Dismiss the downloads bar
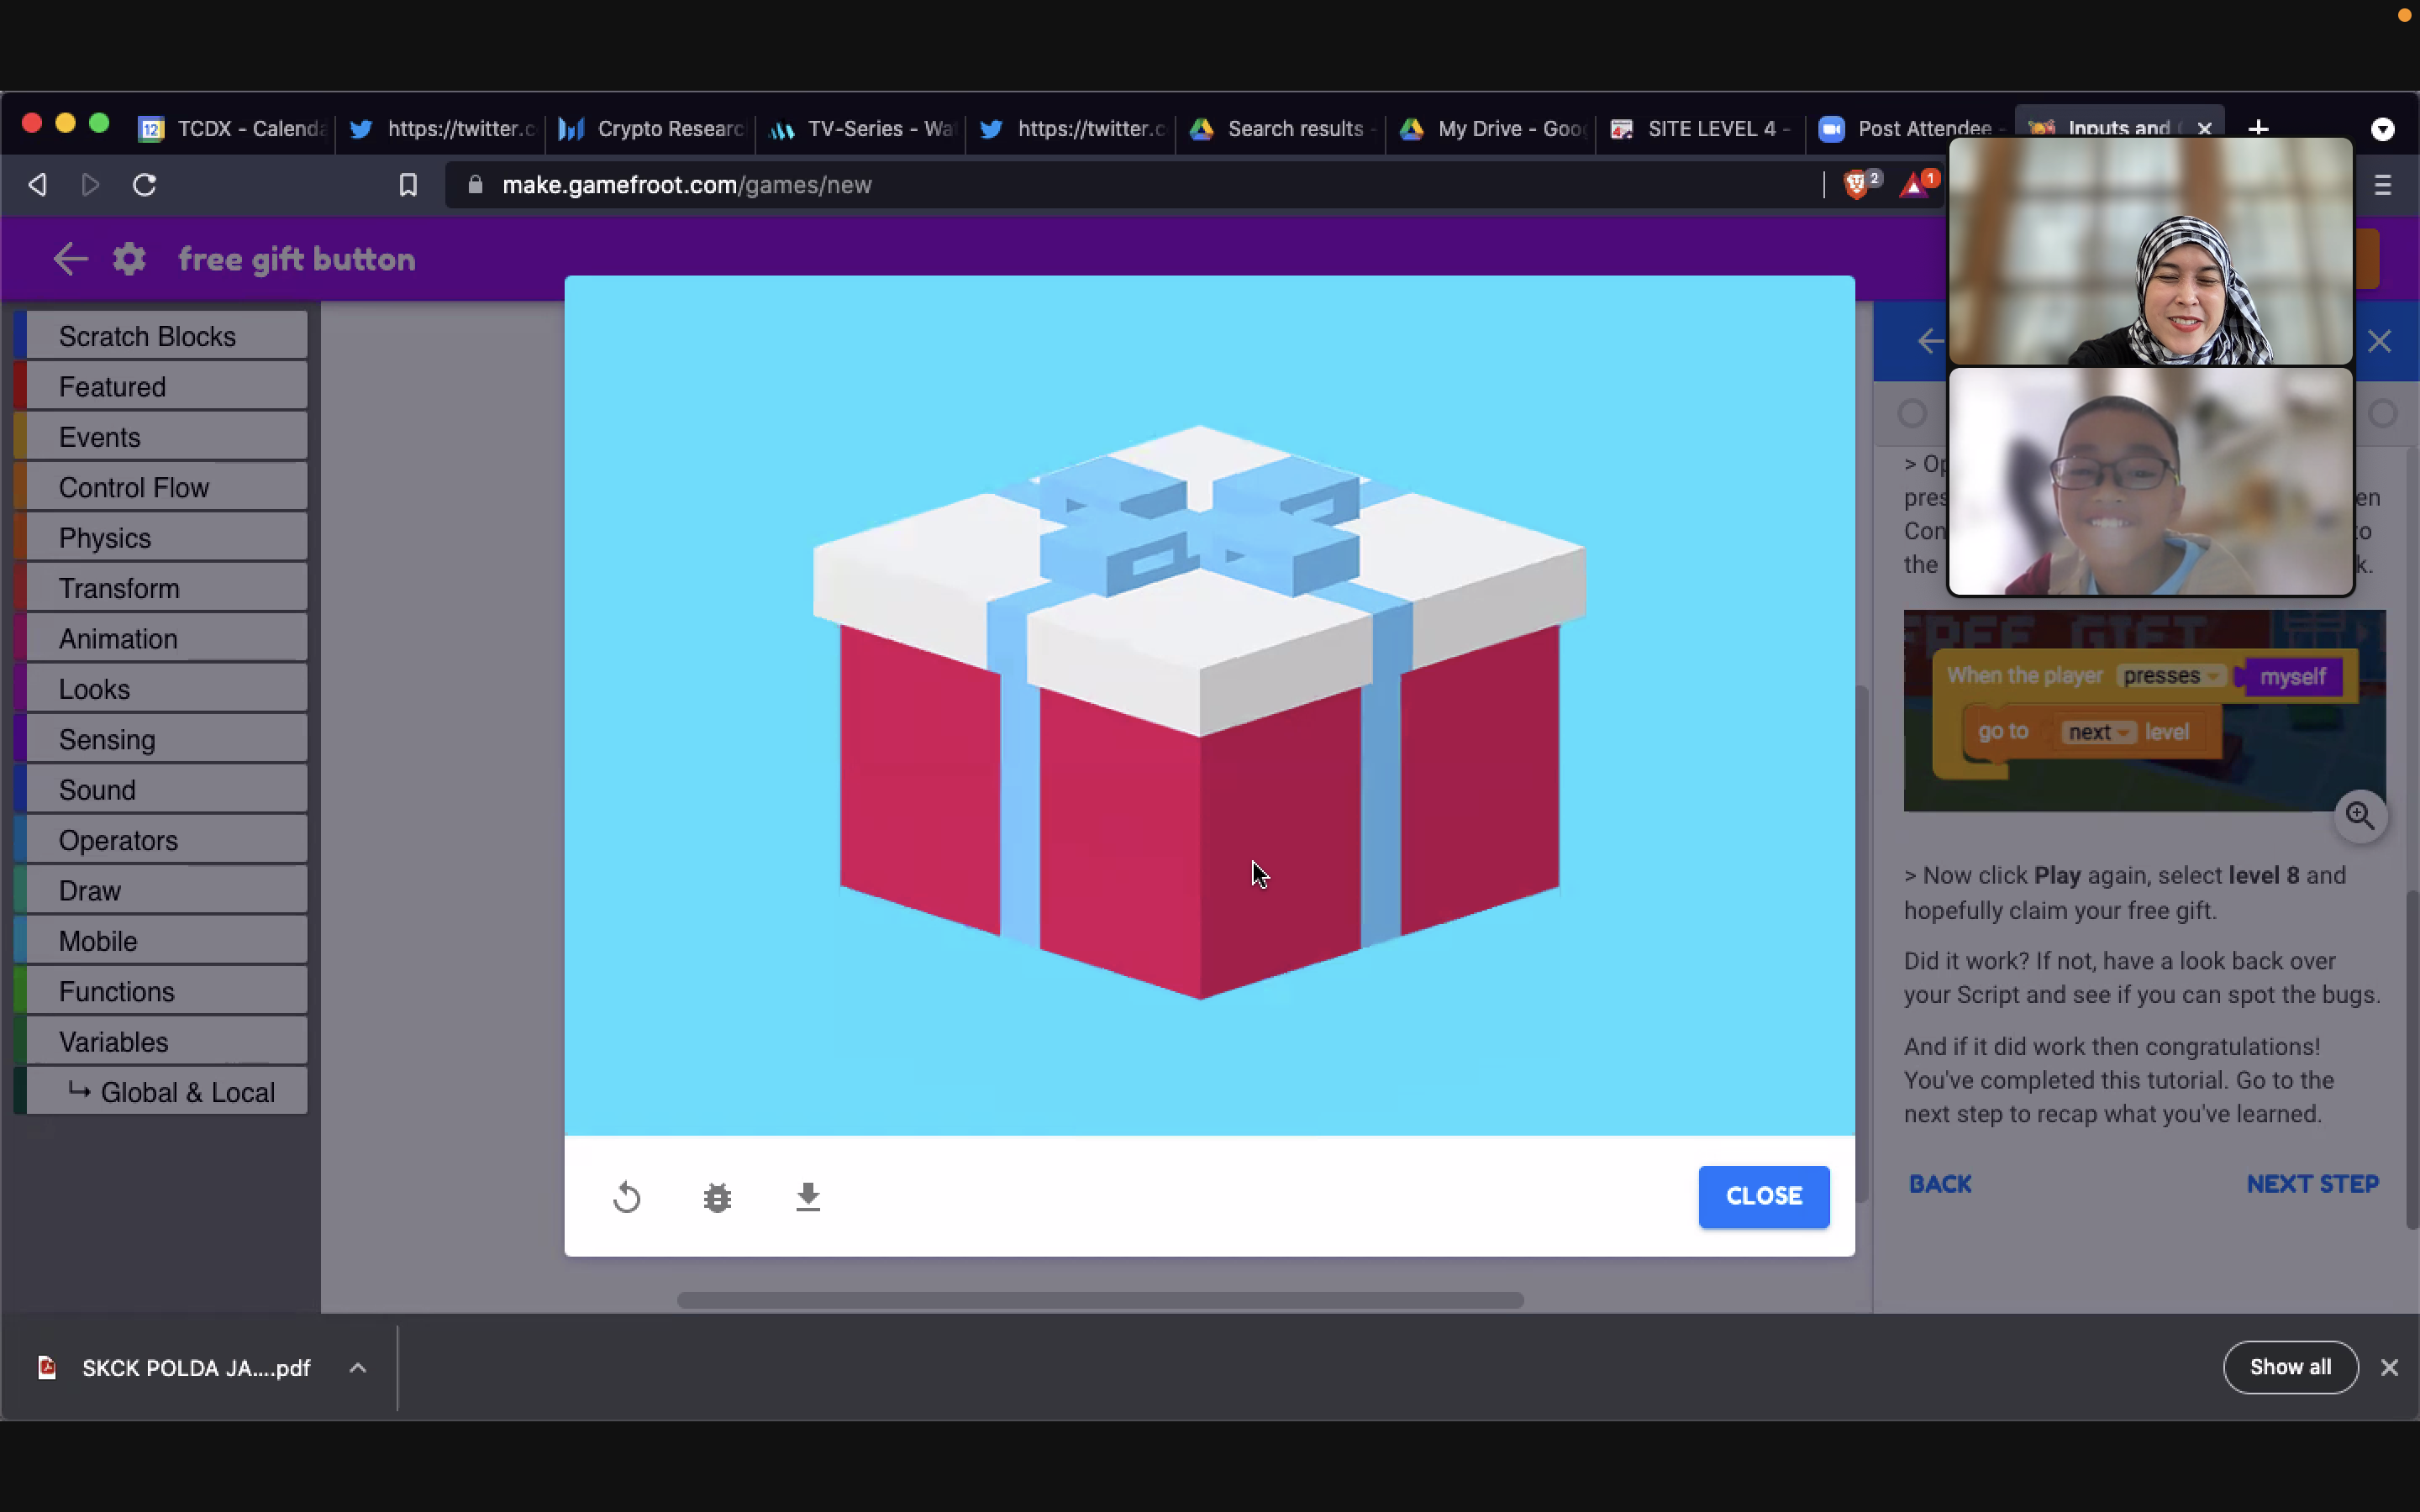Viewport: 2420px width, 1512px height. point(2389,1367)
